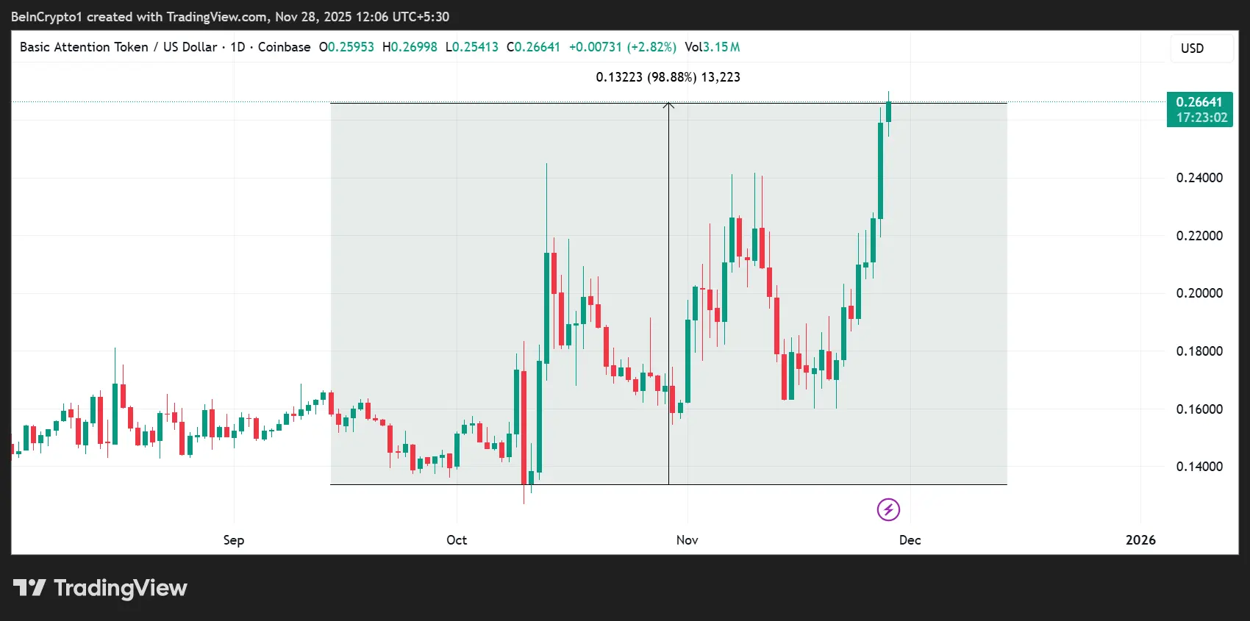This screenshot has height=621, width=1250.
Task: Click the Vol 3.15M volume indicator
Action: coord(712,47)
